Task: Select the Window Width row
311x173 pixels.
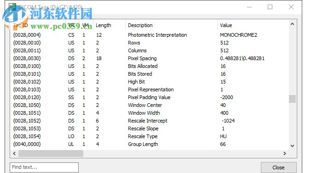Action: pos(150,113)
